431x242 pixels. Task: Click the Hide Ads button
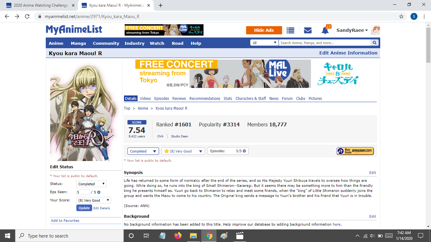click(x=264, y=30)
